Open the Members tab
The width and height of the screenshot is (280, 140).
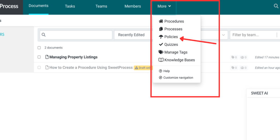(x=133, y=6)
